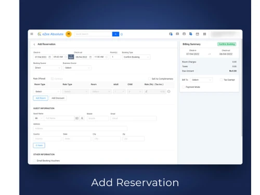Image resolution: width=260 pixels, height=195 pixels.
Task: Click the State input field
Action: 77,139
